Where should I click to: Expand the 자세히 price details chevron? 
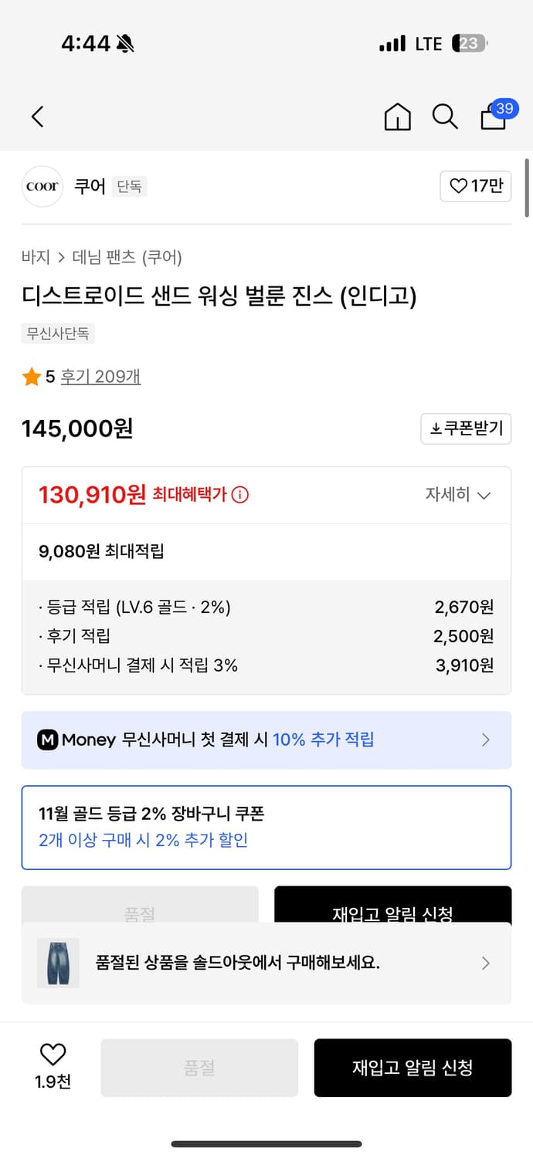480,495
